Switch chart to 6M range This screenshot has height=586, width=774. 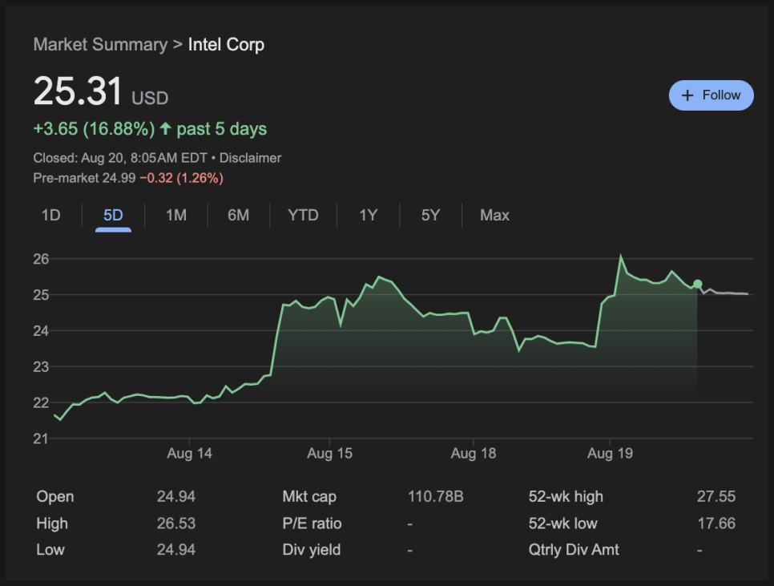[239, 216]
